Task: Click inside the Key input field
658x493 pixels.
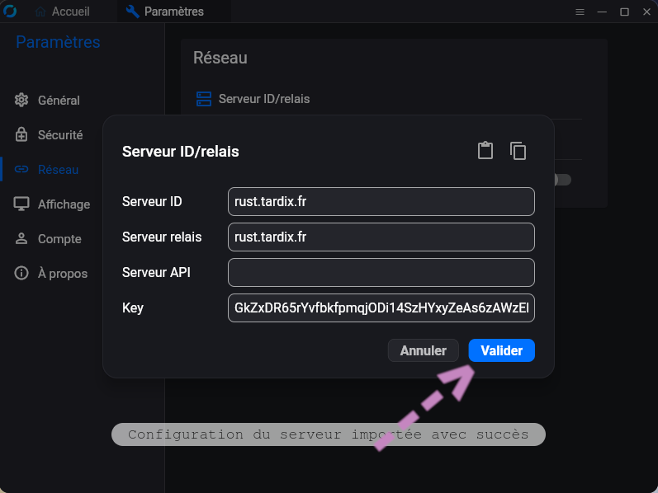Action: click(381, 308)
